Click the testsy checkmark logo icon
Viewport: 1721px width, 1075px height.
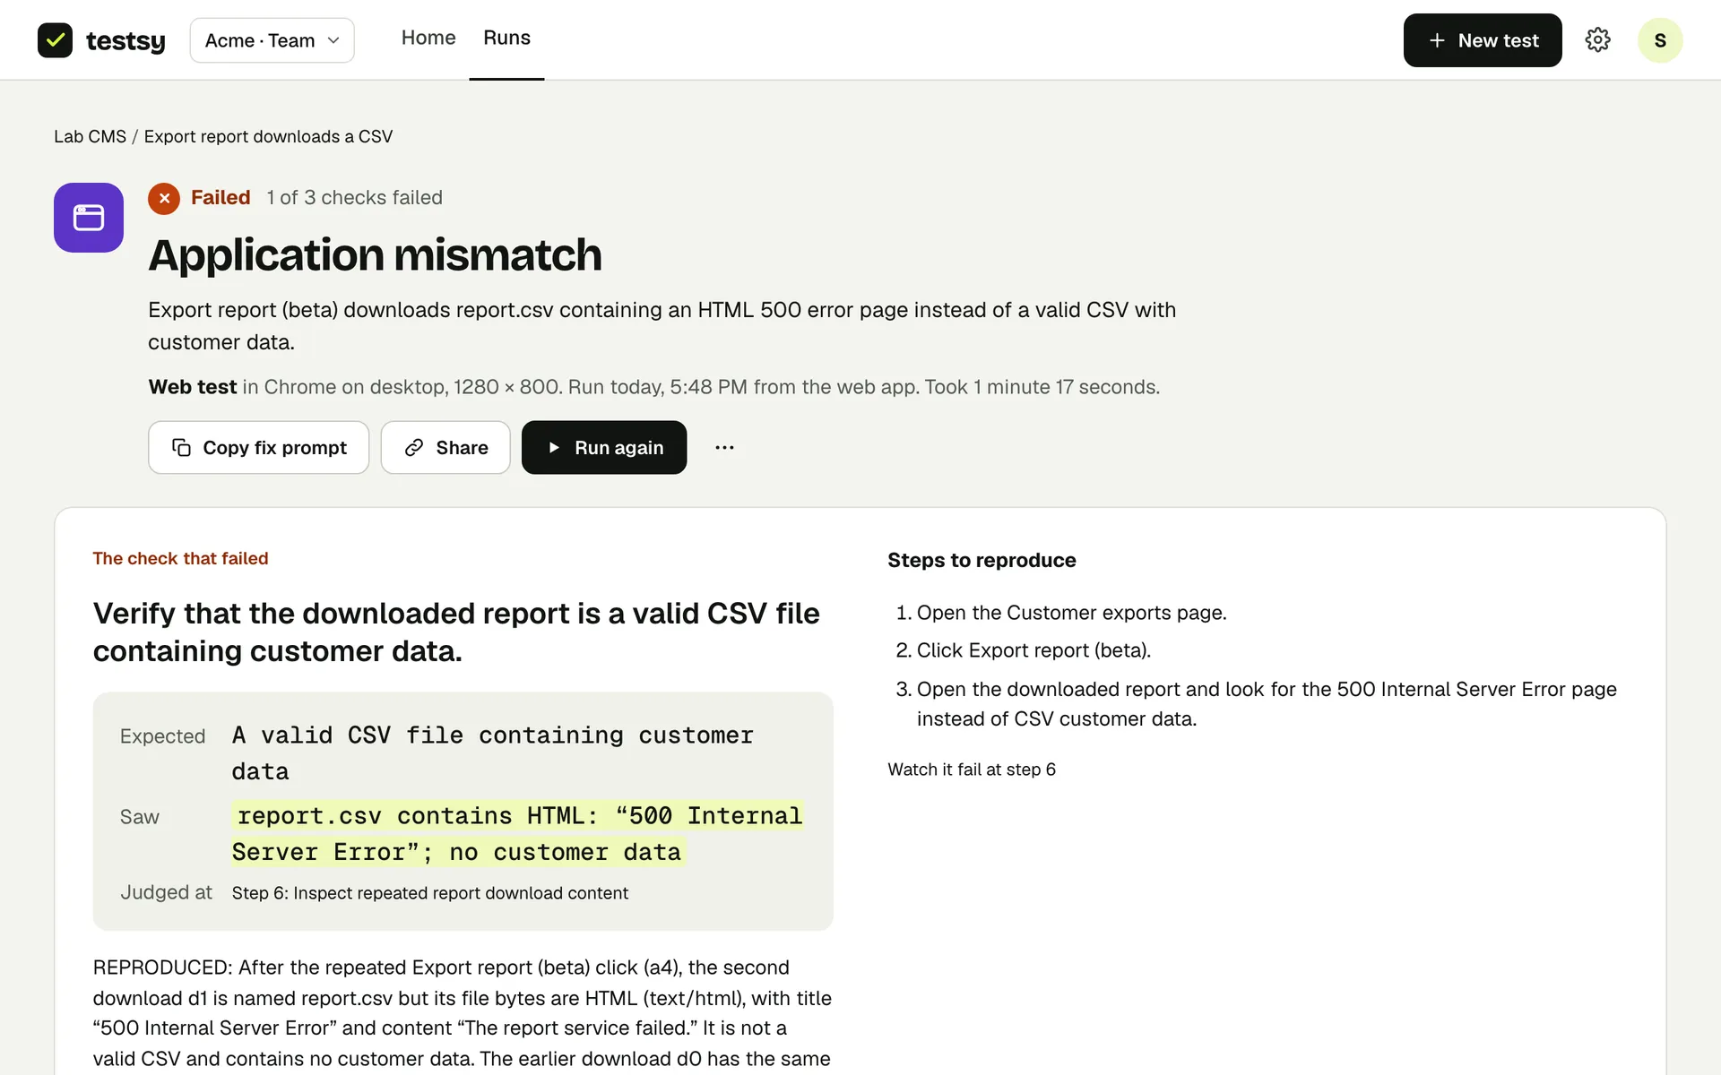click(x=55, y=40)
